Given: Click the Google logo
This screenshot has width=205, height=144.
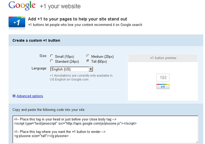Looking at the screenshot, I should (22, 6).
